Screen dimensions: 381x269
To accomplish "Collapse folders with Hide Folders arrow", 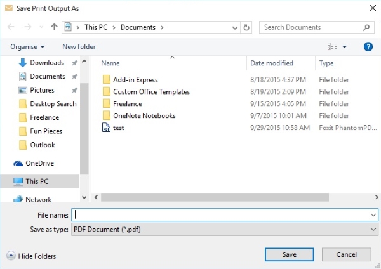I will click(11, 256).
